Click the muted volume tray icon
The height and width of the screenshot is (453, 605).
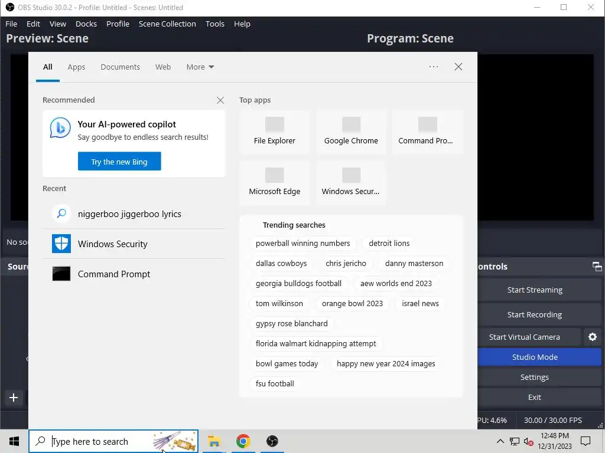click(x=528, y=441)
